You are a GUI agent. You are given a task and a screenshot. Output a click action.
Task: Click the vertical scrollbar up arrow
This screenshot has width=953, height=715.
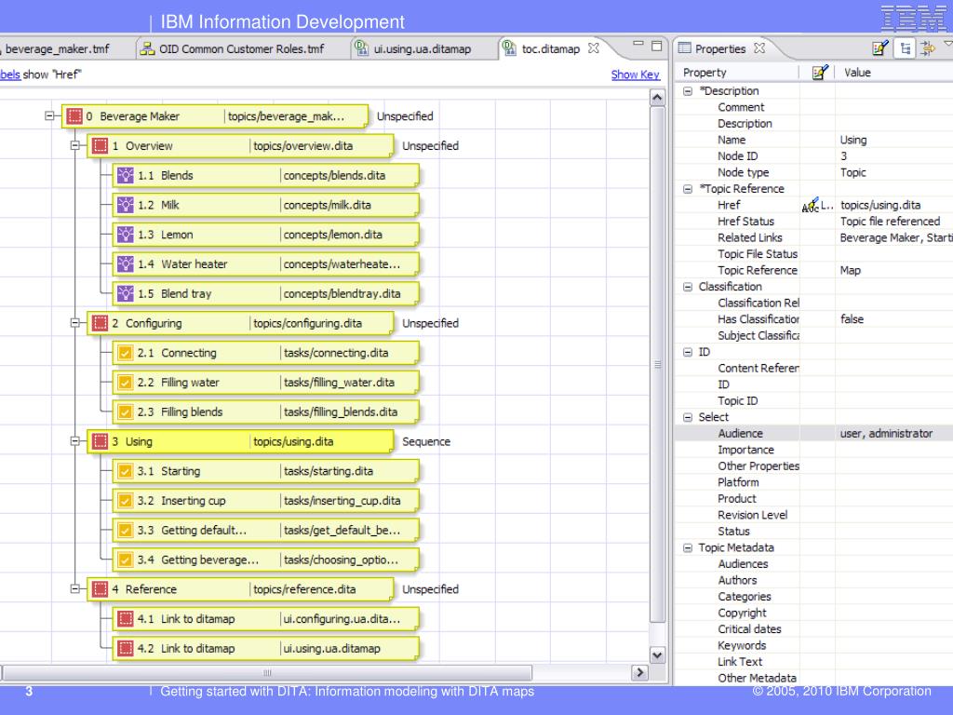tap(657, 97)
